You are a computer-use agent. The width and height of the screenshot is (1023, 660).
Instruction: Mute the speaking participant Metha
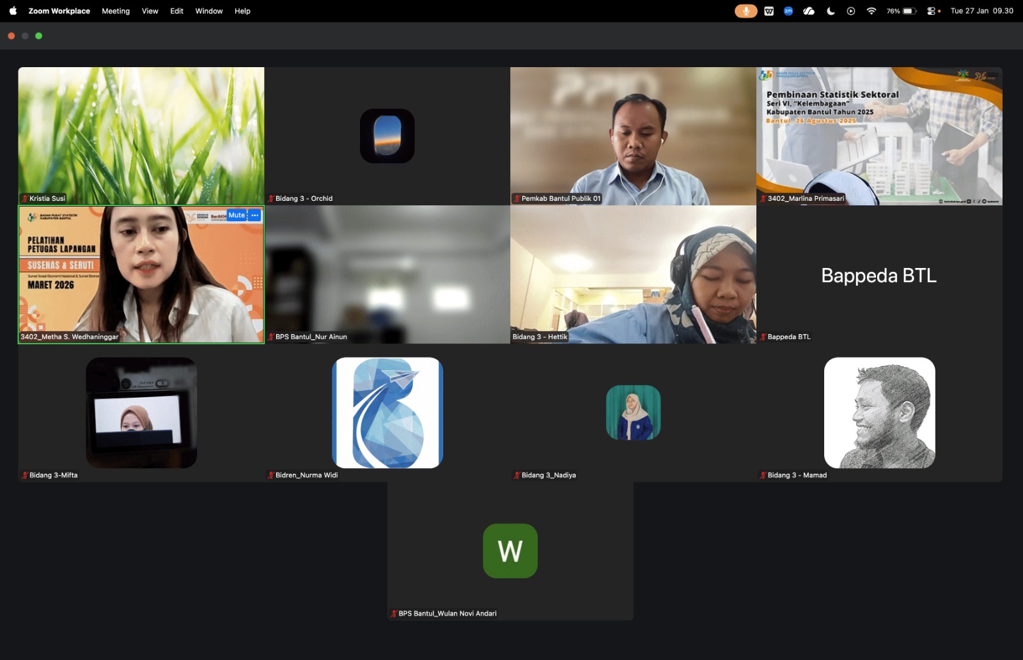pyautogui.click(x=237, y=216)
